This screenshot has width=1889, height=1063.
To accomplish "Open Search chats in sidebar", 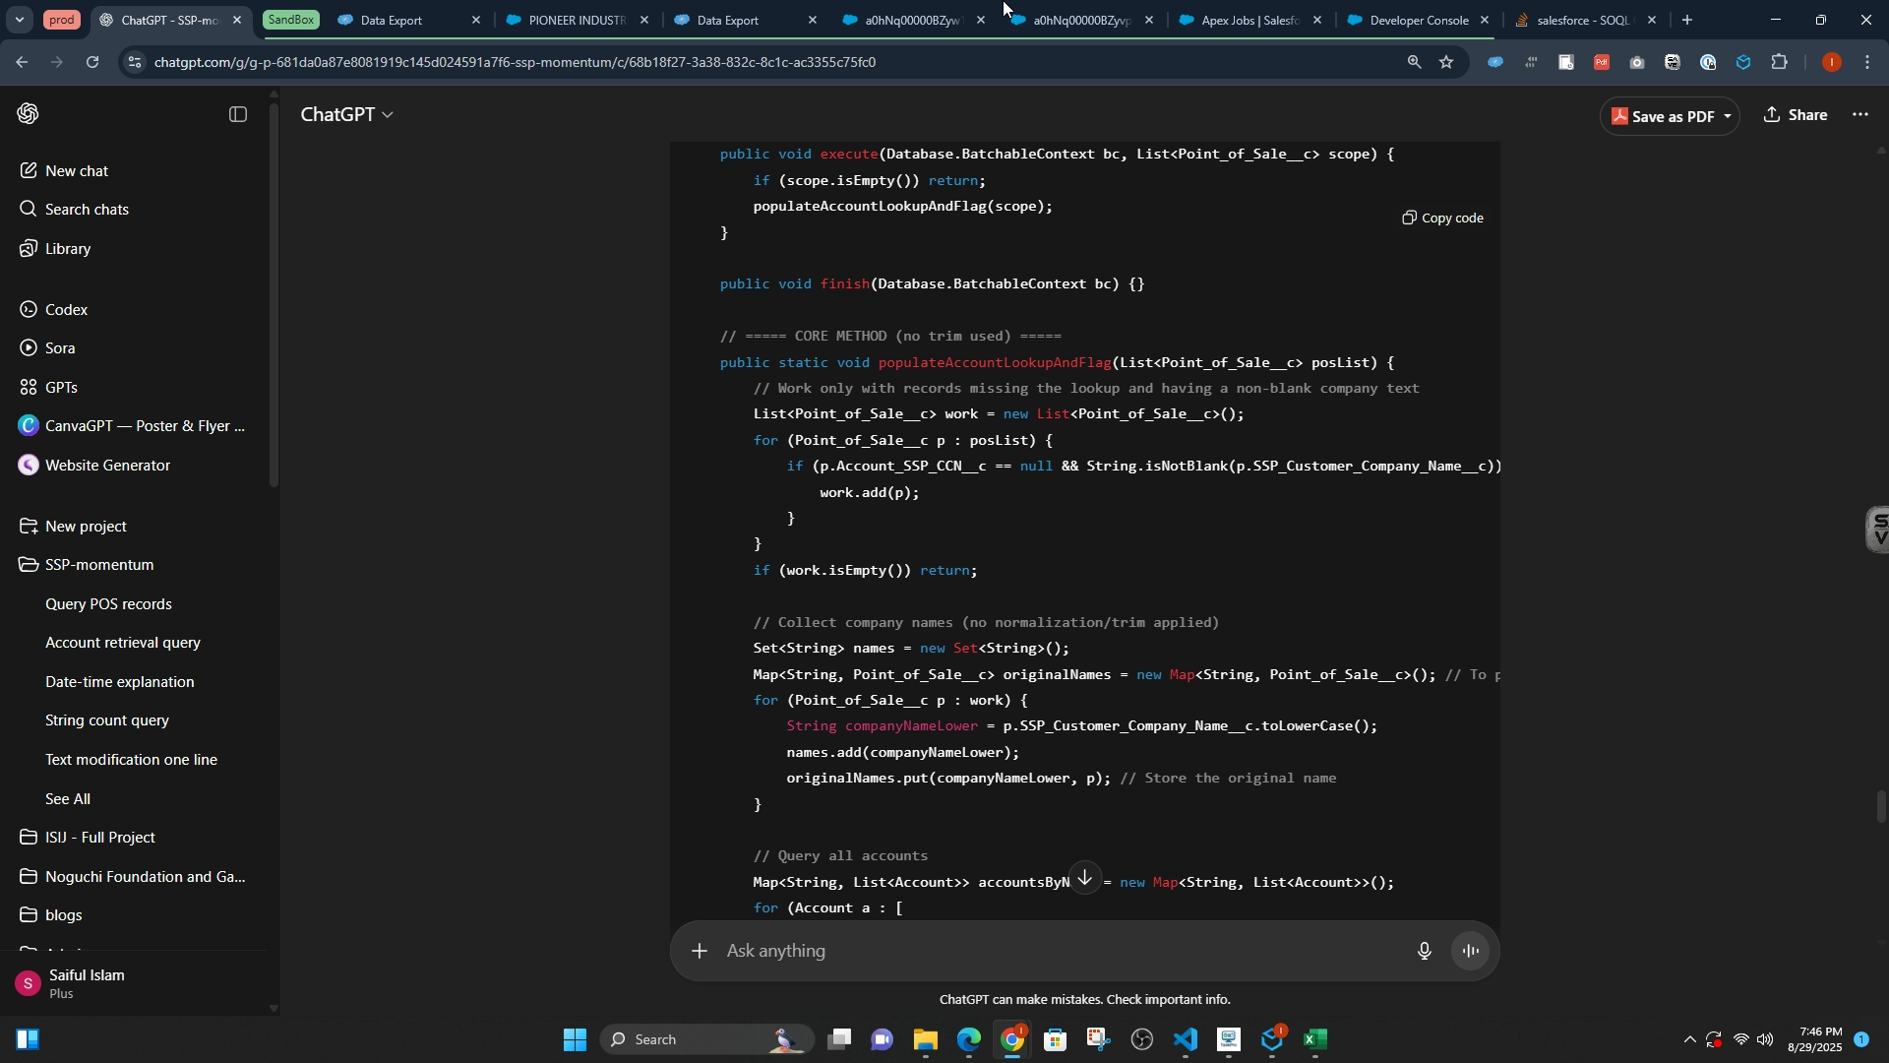I will [87, 210].
